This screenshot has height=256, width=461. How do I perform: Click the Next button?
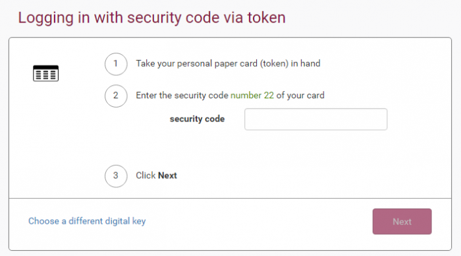(x=402, y=222)
